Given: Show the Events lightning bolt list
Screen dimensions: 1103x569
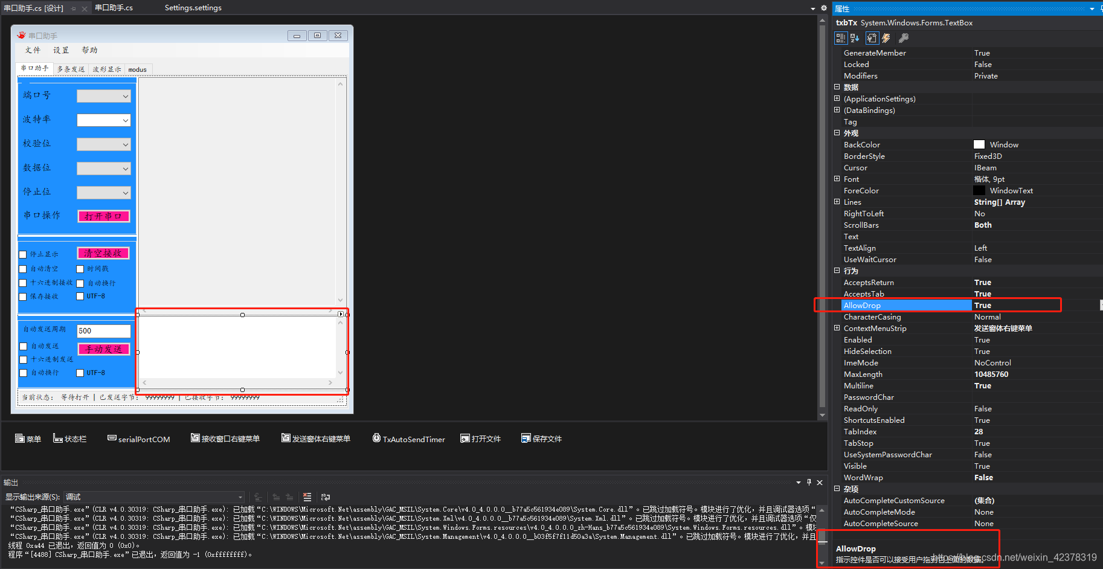Looking at the screenshot, I should pos(886,38).
